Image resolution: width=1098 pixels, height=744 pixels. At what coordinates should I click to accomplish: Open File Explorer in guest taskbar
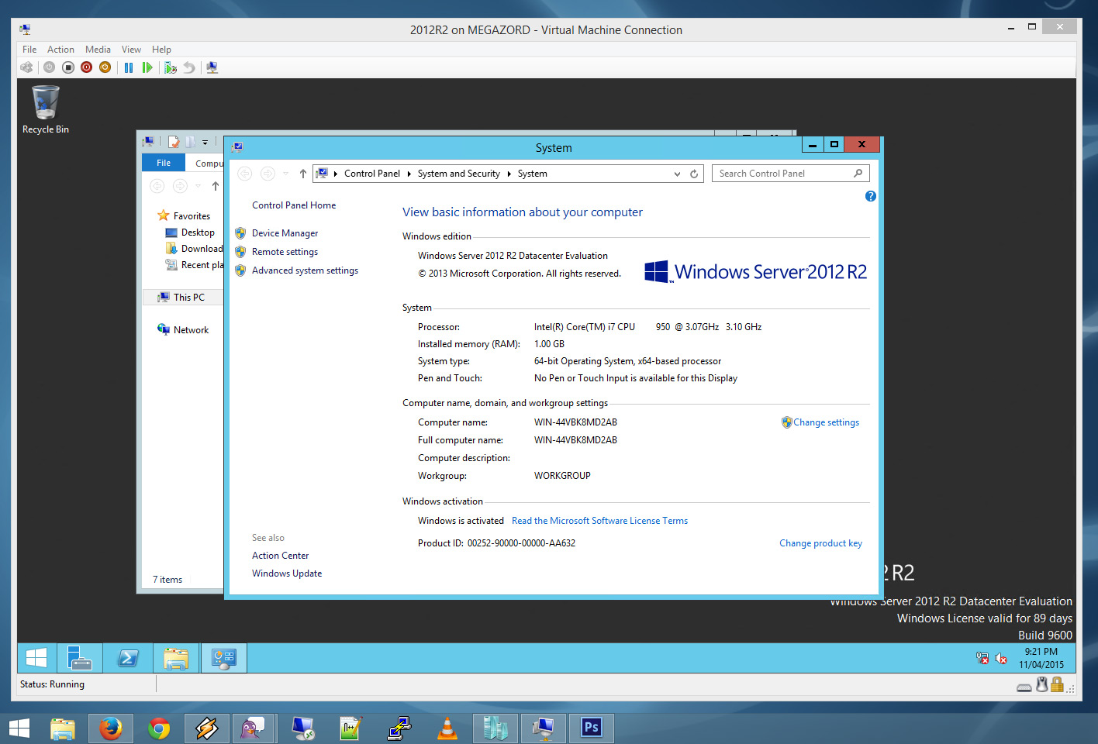coord(176,658)
